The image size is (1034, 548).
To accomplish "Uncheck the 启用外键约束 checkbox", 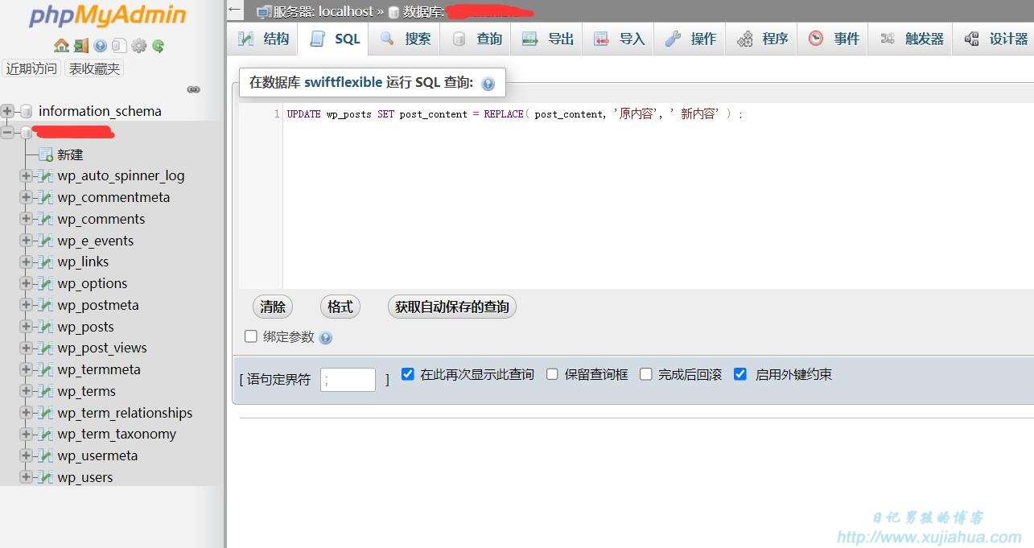I will click(740, 374).
